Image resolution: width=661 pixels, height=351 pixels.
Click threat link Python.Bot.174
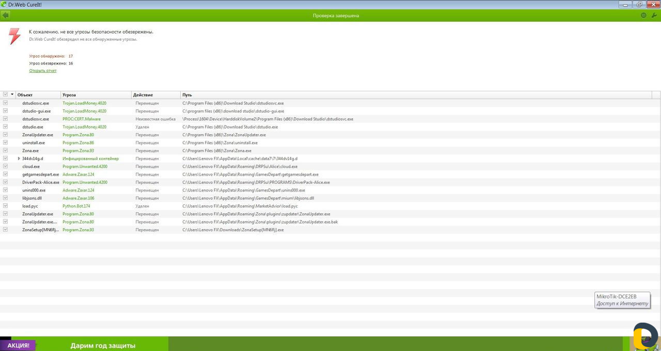tap(76, 206)
